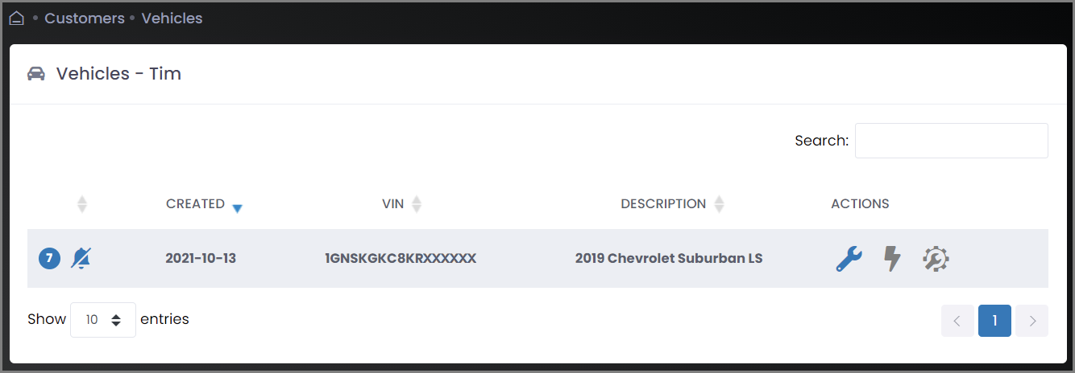Image resolution: width=1075 pixels, height=373 pixels.
Task: Click the 2019 Chevrolet Suburban LS description
Action: (668, 258)
